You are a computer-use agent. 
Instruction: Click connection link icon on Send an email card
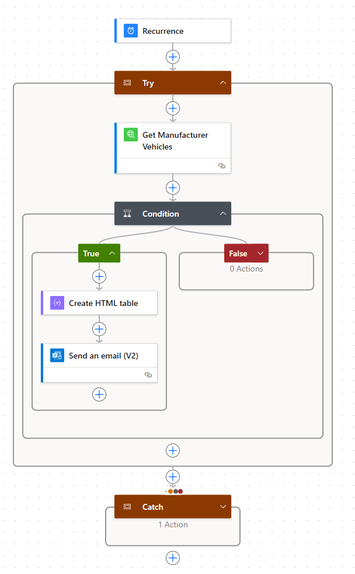pos(148,375)
